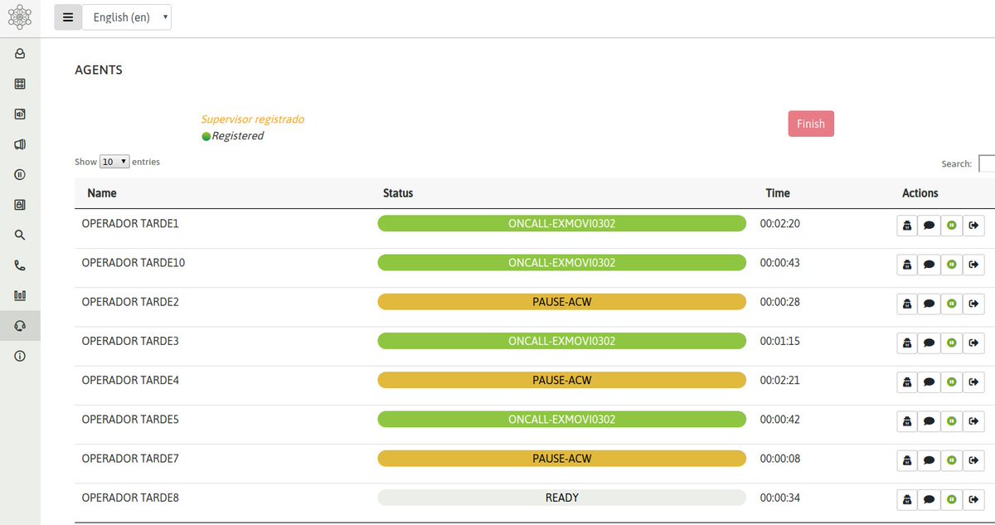The height and width of the screenshot is (525, 995).
Task: Log out OPERADOR TARDE3 with the exit icon
Action: (x=974, y=343)
